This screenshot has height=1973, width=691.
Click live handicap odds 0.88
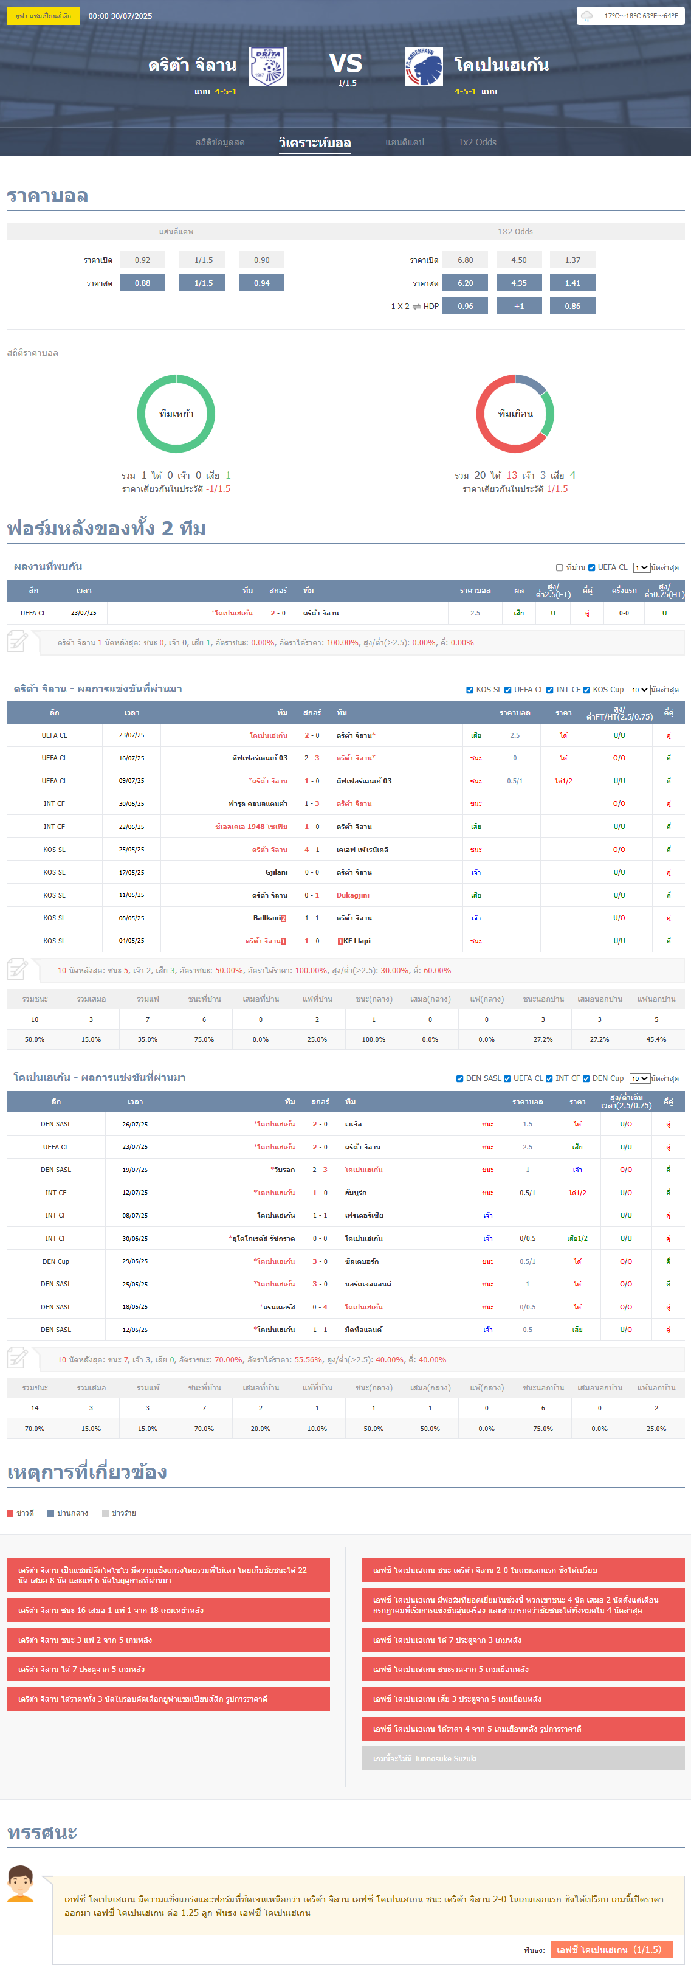[x=142, y=283]
